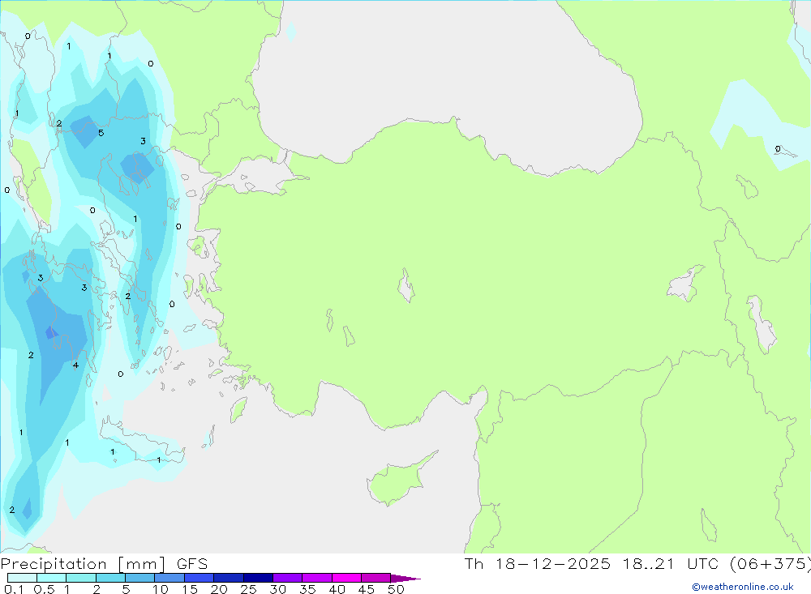Click the legend label '10'
This screenshot has width=811, height=594.
coord(161,589)
